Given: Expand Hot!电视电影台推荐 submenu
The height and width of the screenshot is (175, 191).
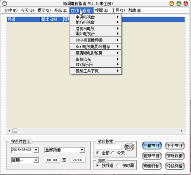Looking at the screenshot, I should tap(95, 46).
